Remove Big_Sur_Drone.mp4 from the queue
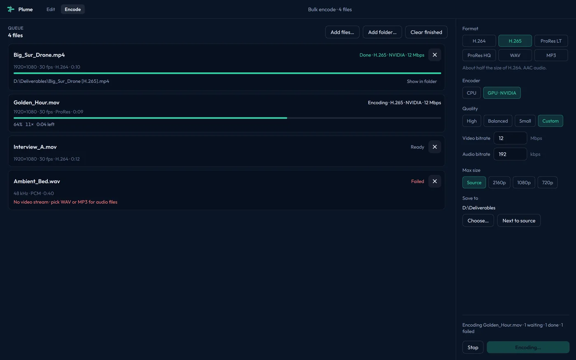The image size is (576, 360). click(x=434, y=55)
